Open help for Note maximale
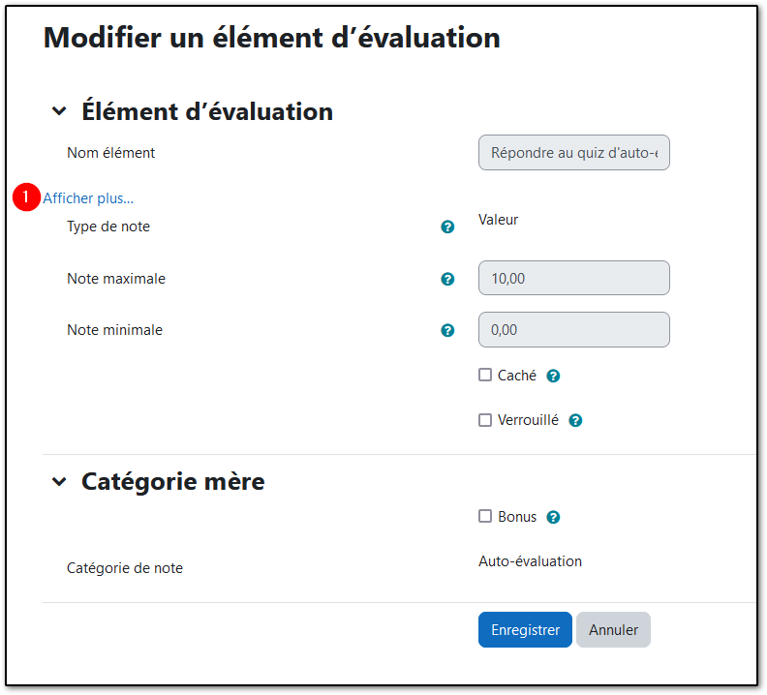 pos(447,279)
